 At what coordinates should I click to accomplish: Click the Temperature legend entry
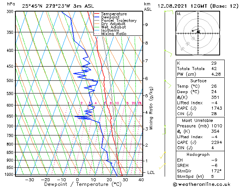coord(110,14)
